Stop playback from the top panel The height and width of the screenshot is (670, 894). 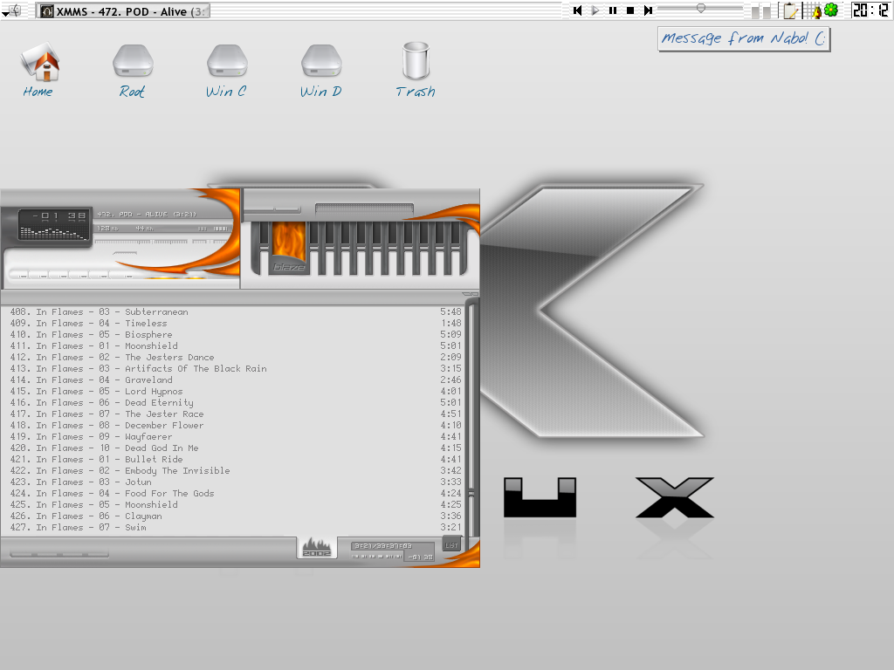point(630,10)
